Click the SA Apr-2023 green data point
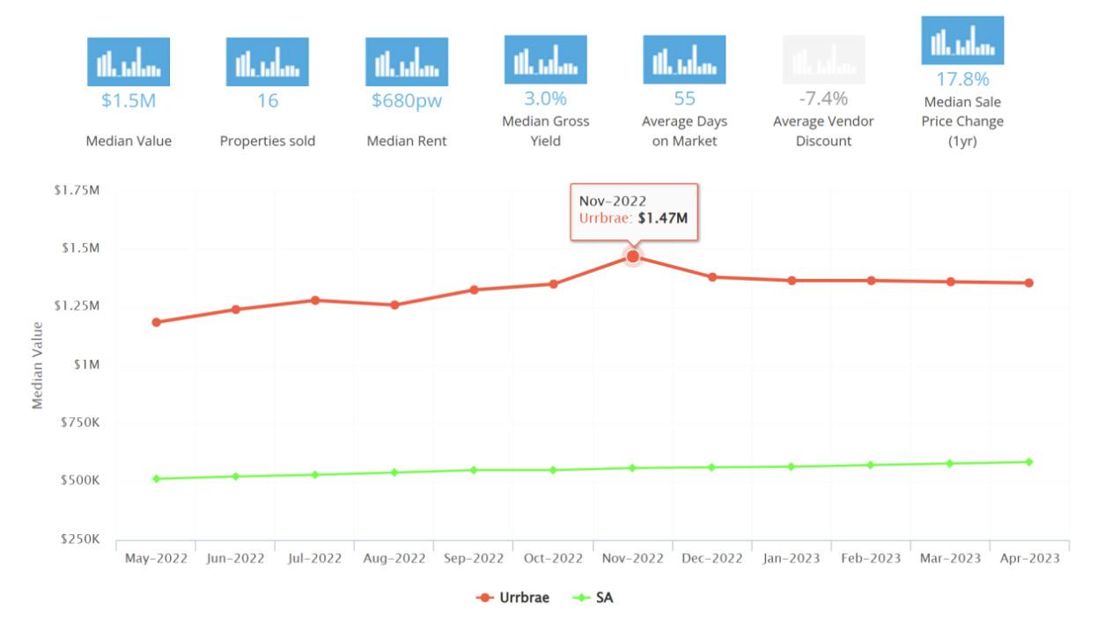 click(x=1028, y=461)
